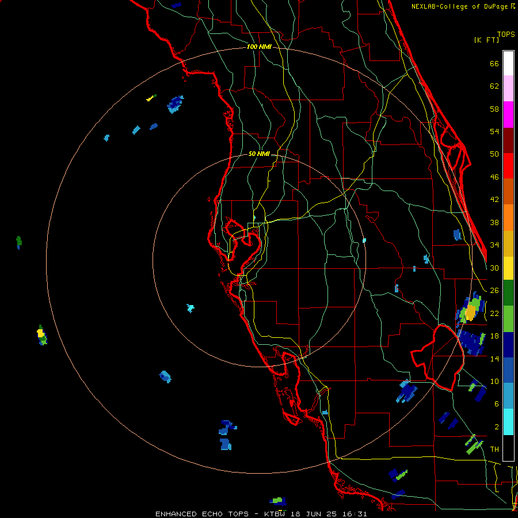Click the 30 legend value
Screen dimensions: 518x518
[494, 268]
